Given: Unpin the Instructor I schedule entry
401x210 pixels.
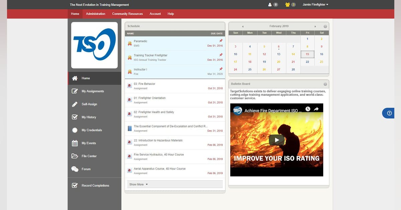Looking at the screenshot, I should 221,68.
